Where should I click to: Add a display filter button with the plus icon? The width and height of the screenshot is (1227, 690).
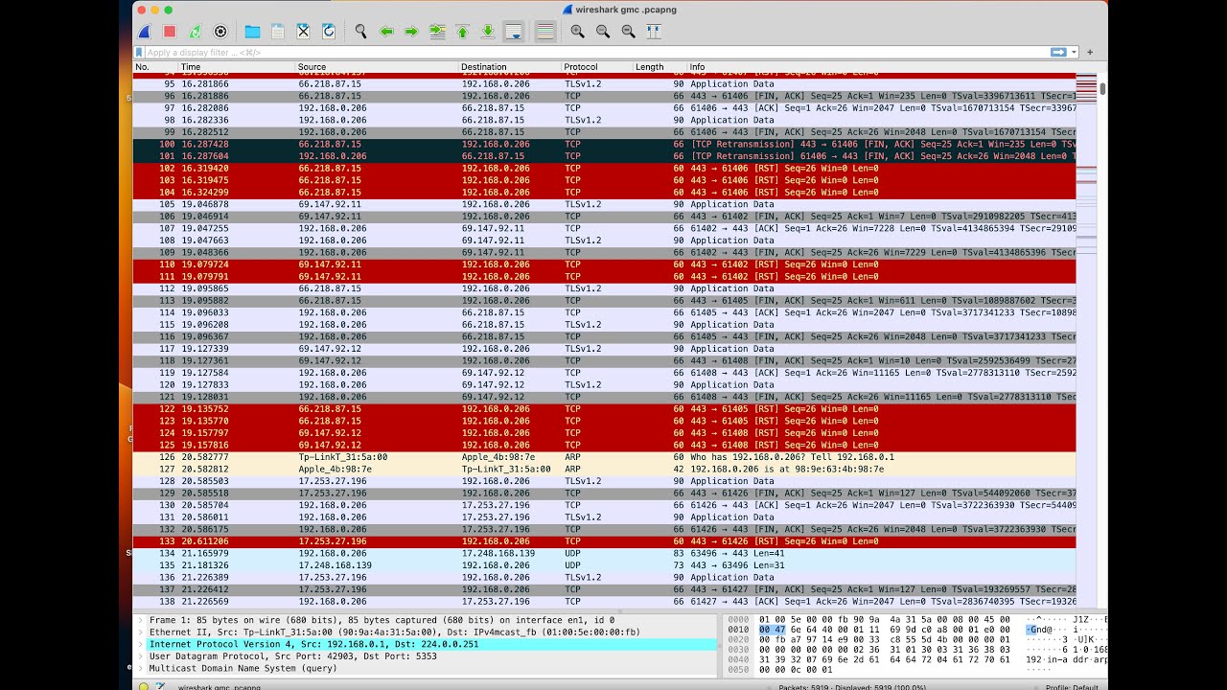coord(1090,53)
